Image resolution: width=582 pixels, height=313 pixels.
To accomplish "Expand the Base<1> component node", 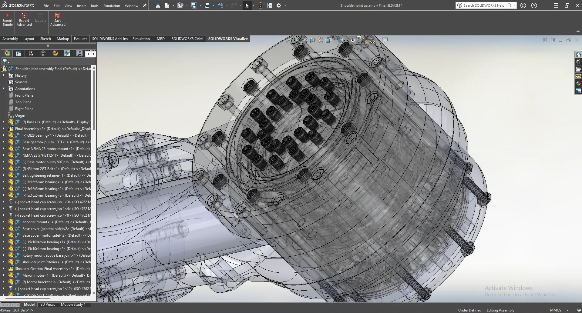I will (4, 122).
